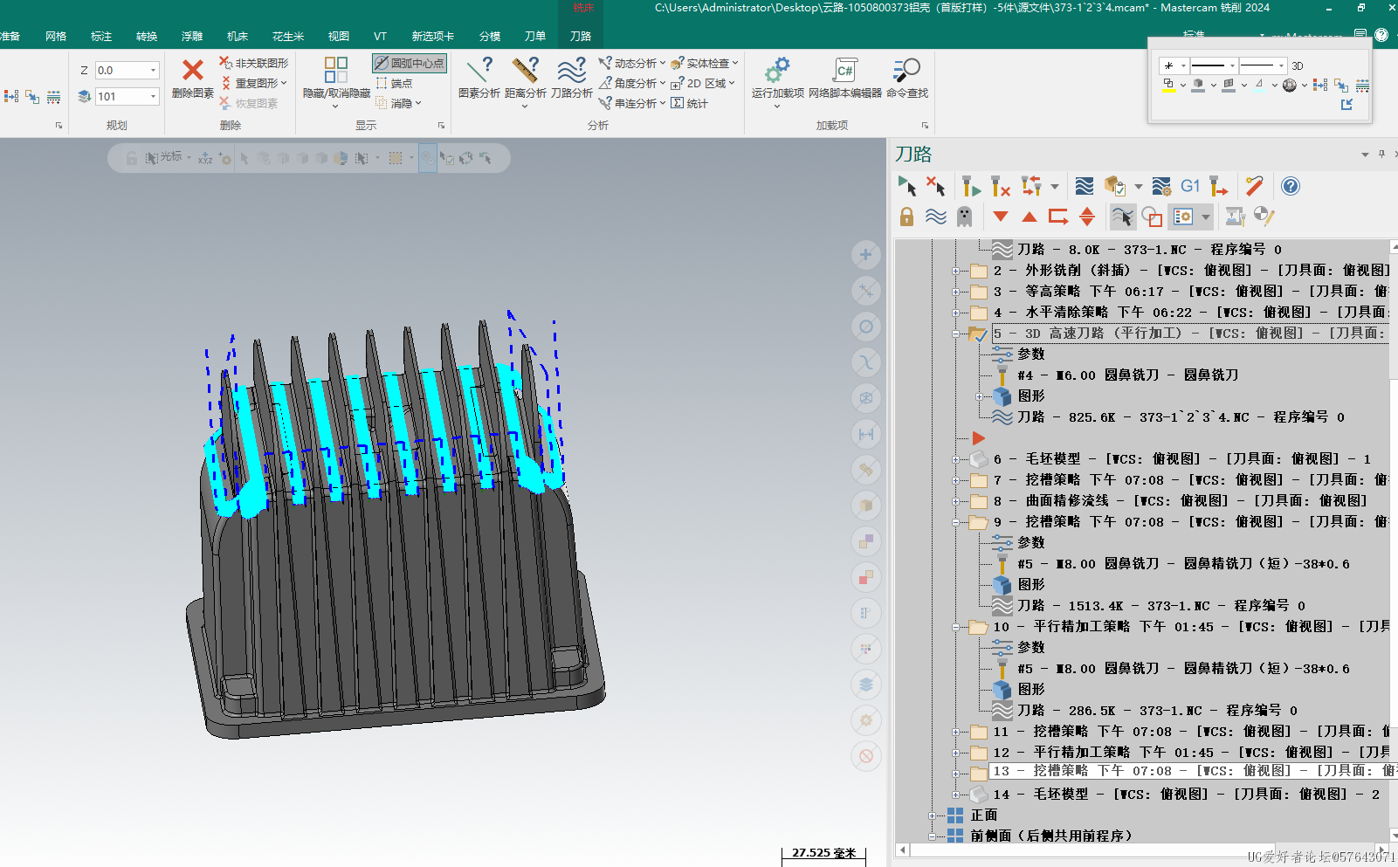Open the toolpaths manager help icon
This screenshot has height=867, width=1398.
click(1291, 186)
